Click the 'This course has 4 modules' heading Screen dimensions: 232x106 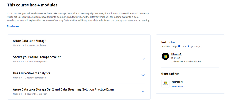click(32, 5)
